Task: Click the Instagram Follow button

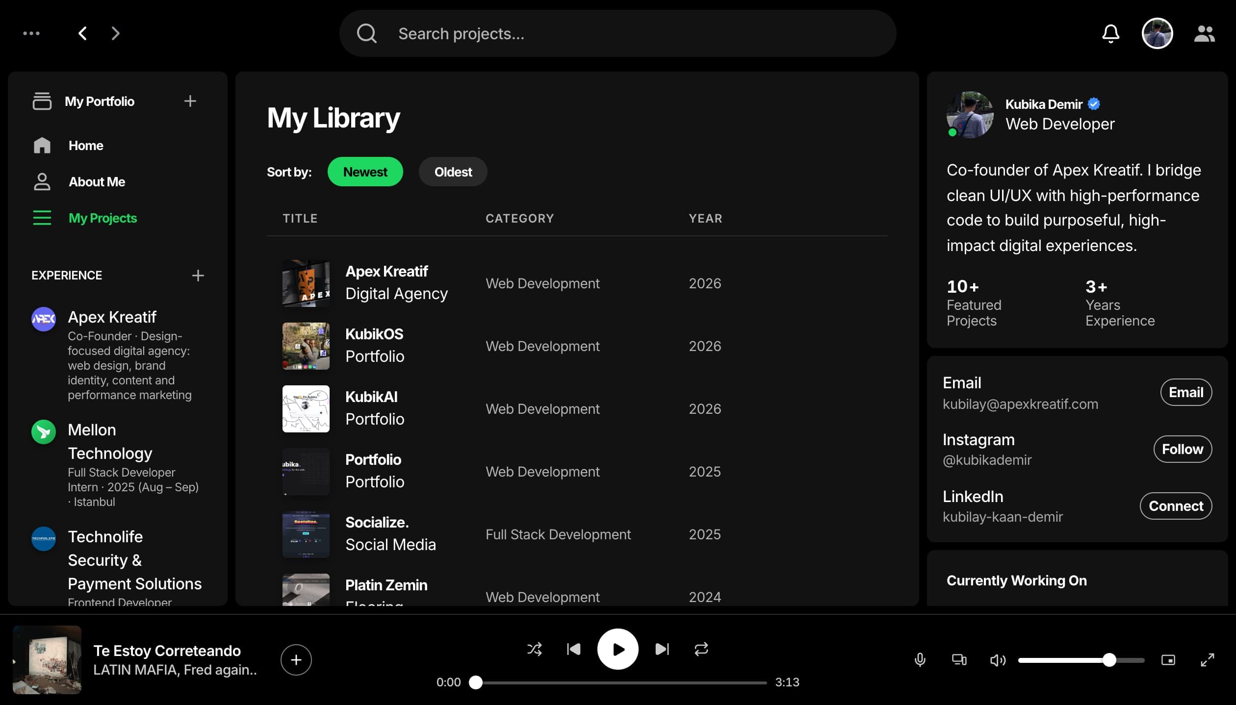Action: (1182, 449)
